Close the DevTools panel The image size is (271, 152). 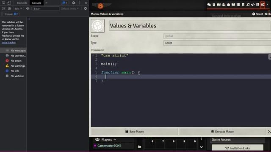point(86,3)
